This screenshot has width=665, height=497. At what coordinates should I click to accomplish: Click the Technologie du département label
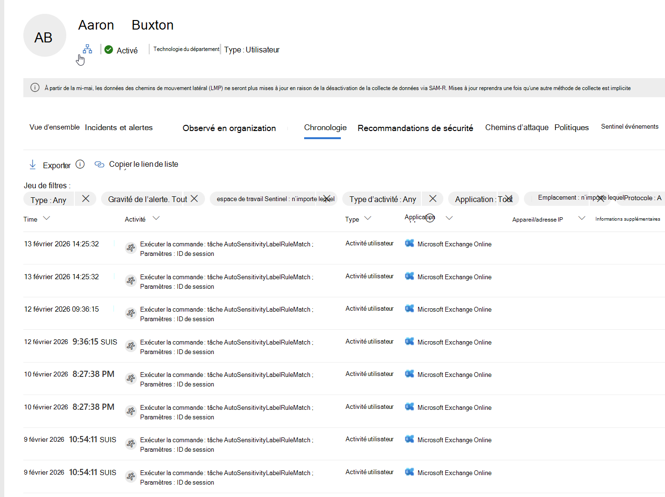tap(186, 49)
